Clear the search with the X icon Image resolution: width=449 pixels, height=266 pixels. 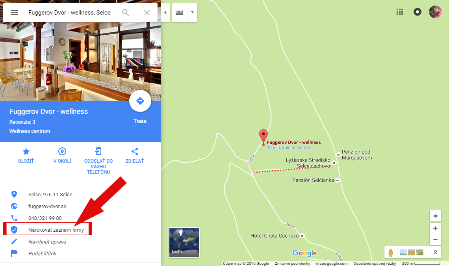coord(147,13)
